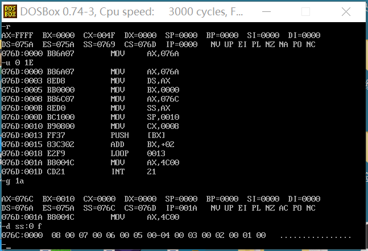Select the LOOP 0013 instruction line

coord(83,153)
